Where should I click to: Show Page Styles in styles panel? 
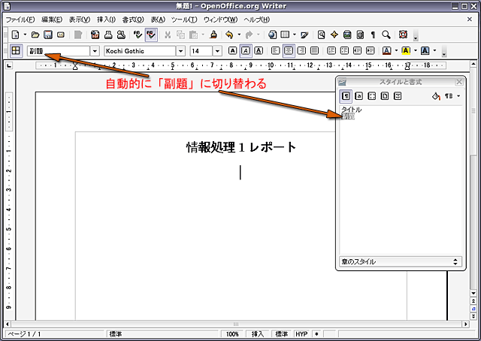click(x=385, y=96)
